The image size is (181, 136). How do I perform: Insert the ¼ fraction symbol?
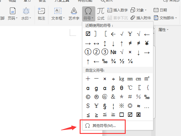[x=130, y=61]
